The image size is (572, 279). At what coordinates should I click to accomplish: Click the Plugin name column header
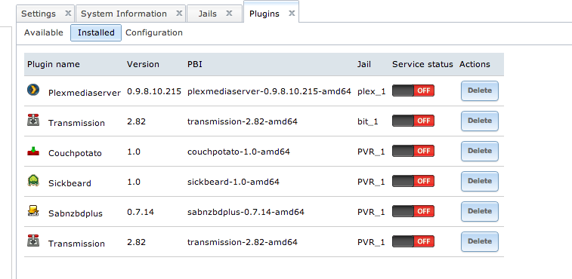click(x=53, y=64)
